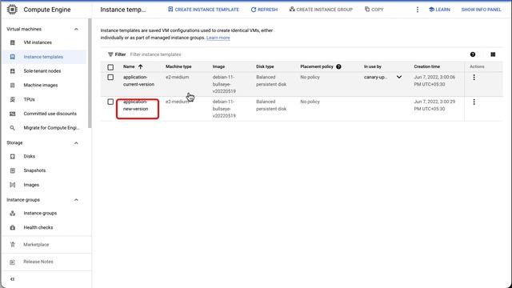The image size is (512, 288).
Task: Click Show Info Panel
Action: click(481, 10)
